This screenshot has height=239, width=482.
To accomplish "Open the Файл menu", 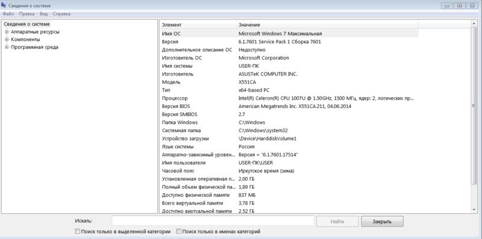I will (x=8, y=14).
